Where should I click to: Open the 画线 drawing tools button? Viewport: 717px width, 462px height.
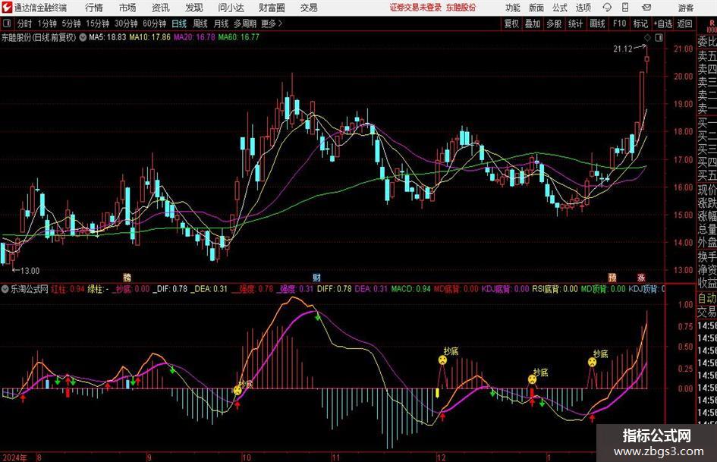point(598,24)
